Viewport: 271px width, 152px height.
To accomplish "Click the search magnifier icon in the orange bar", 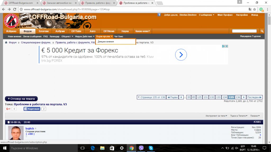I will coord(262,31).
